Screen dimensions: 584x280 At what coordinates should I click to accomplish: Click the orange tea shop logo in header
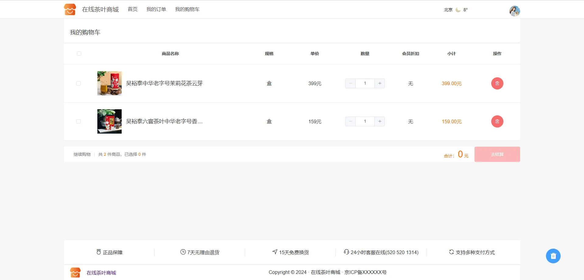point(70,9)
